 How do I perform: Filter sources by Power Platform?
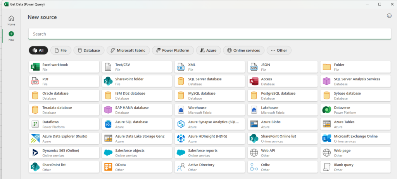tap(173, 50)
